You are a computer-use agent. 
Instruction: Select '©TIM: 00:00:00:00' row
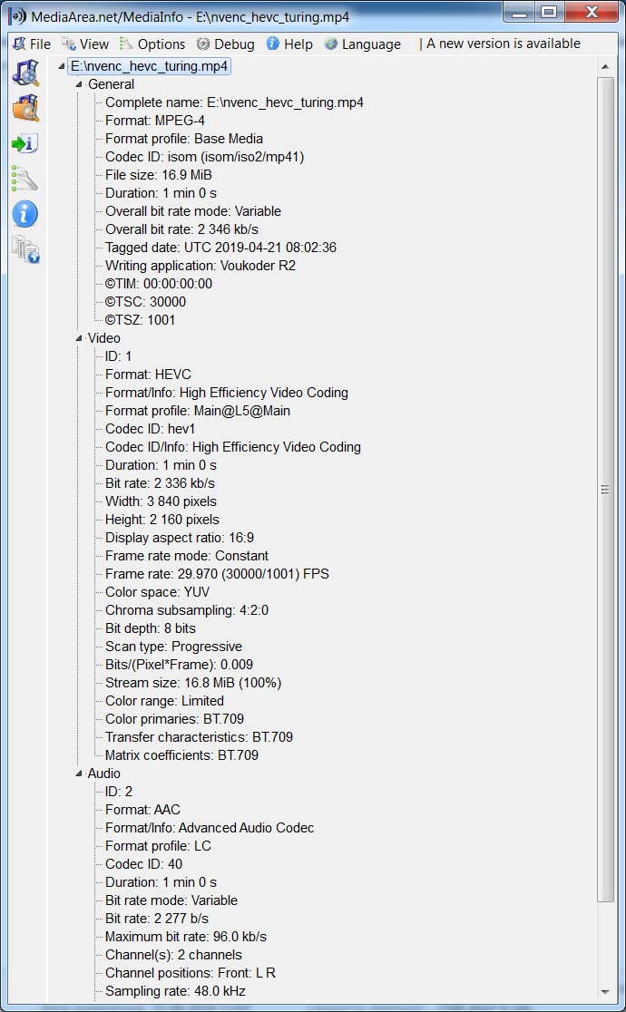point(159,283)
